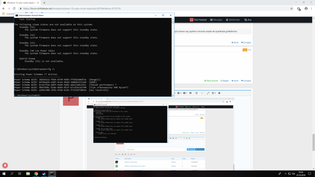Click the redo icon in the editor toolbar
This screenshot has width=315, height=177.
[x=202, y=93]
